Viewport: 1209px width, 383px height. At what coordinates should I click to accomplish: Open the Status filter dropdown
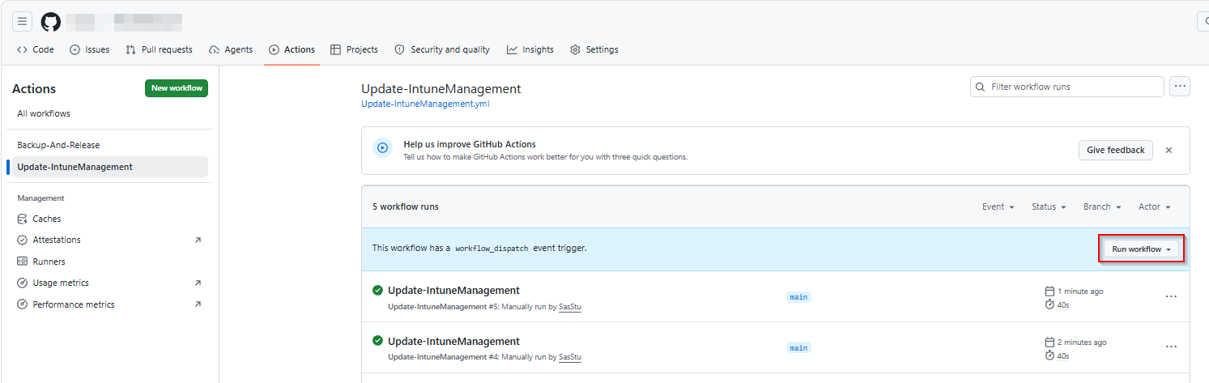point(1049,206)
